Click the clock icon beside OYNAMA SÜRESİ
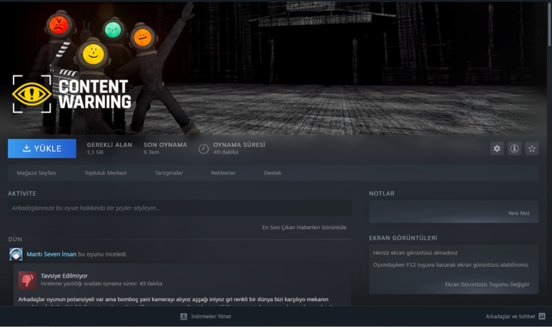The image size is (552, 327). [204, 149]
